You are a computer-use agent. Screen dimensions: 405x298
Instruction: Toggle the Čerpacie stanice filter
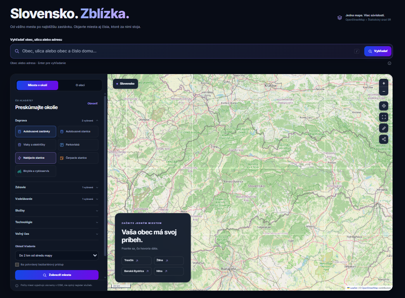click(78, 158)
